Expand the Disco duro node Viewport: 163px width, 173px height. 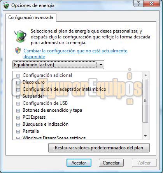[x=18, y=83]
